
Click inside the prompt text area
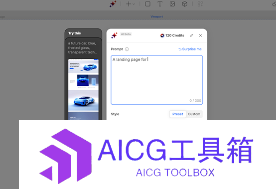(x=157, y=80)
